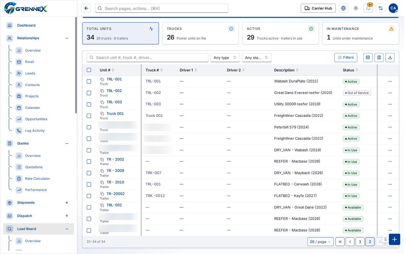
Task: Click the Carrier Hub button
Action: 318,8
